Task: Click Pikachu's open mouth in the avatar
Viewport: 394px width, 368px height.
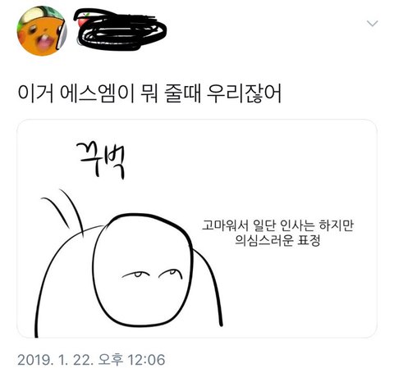Action: [44, 42]
